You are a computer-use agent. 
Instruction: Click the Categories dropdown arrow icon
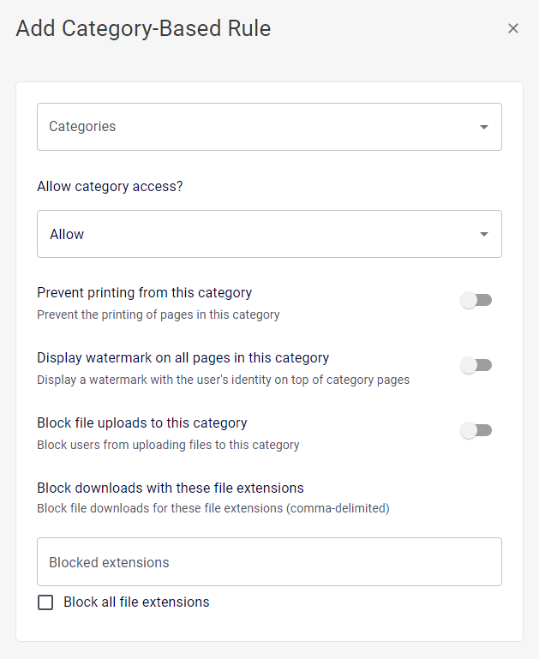tap(484, 127)
